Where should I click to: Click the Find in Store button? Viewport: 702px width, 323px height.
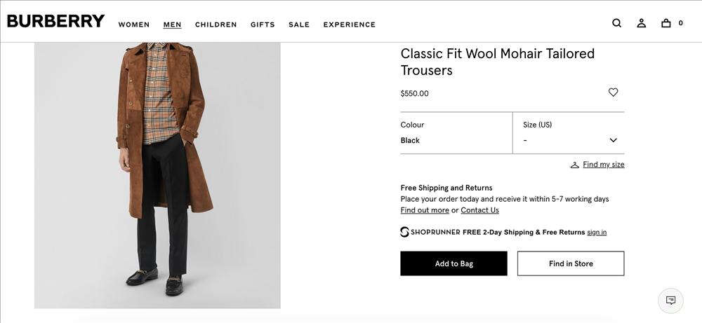point(570,263)
